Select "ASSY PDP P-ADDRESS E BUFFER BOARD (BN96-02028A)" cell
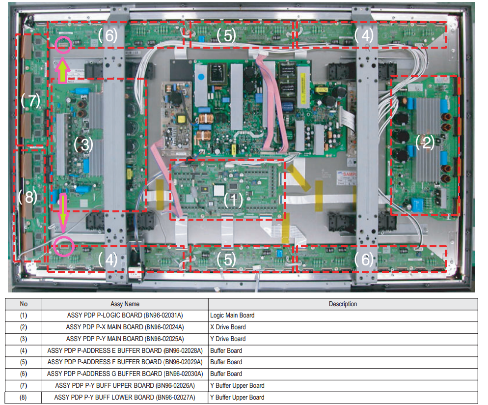Viewport: 488px width, 405px height. tap(125, 351)
